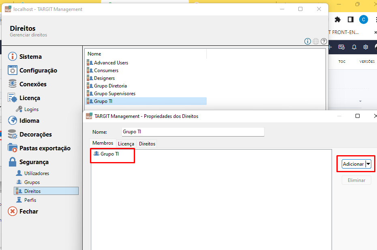Switch to the Licença tab

(x=126, y=144)
